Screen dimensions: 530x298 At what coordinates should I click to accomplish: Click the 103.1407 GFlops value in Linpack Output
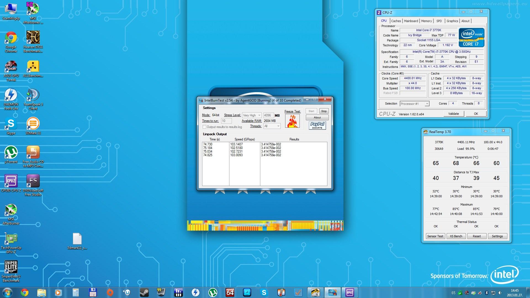237,144
